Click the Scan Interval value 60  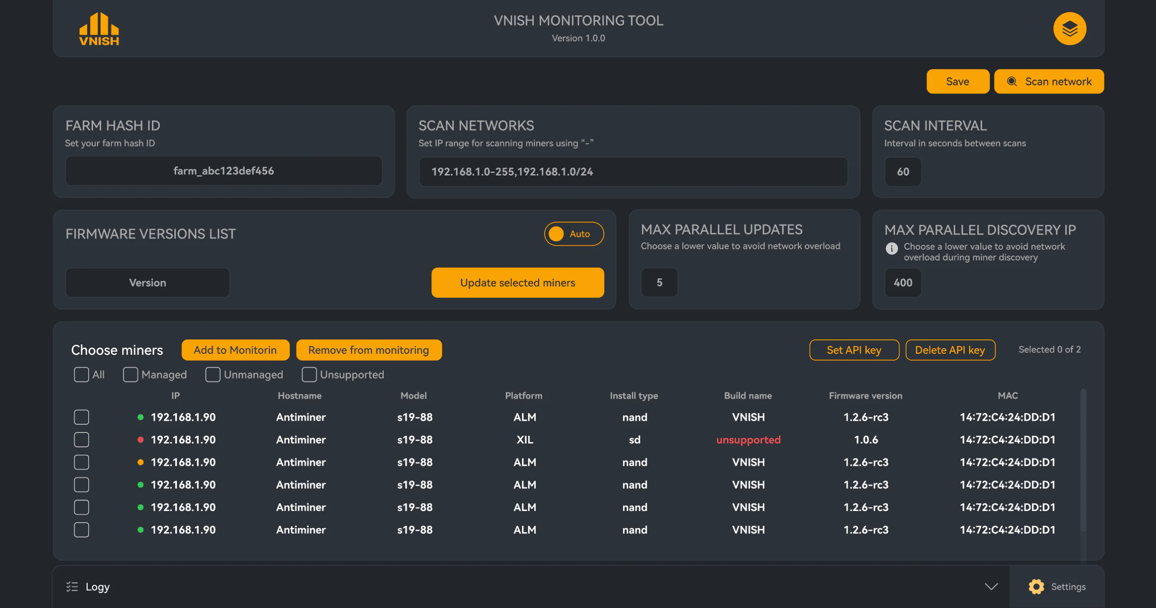(903, 172)
